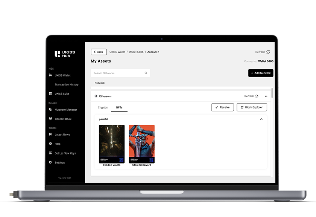Click the UKISS Hub logo

coord(65,54)
